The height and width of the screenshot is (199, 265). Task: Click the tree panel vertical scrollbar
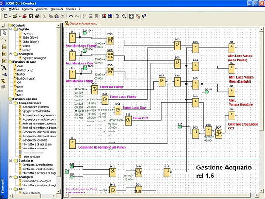[x=59, y=108]
